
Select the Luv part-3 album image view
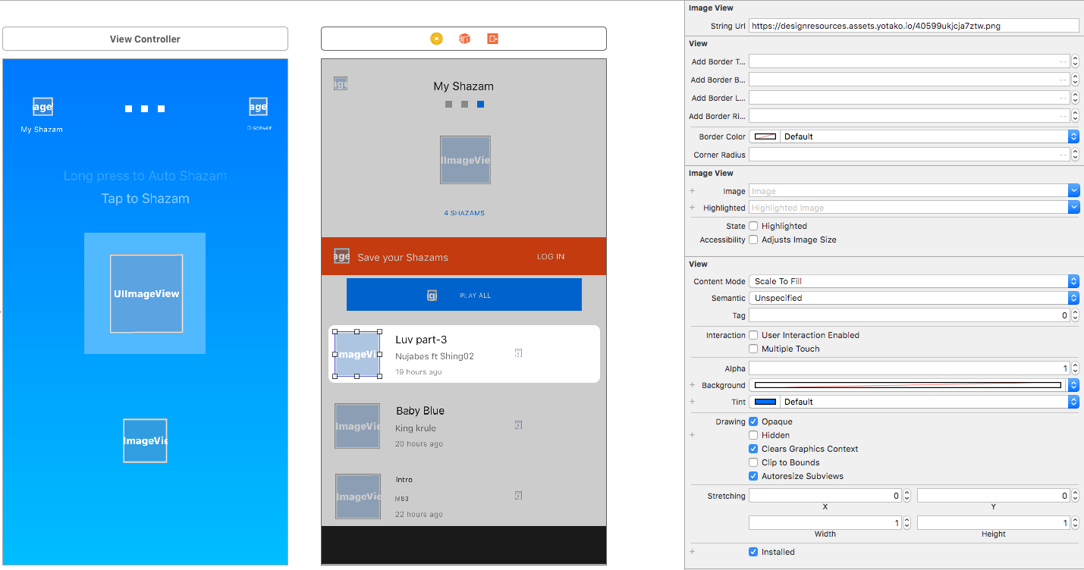point(357,354)
